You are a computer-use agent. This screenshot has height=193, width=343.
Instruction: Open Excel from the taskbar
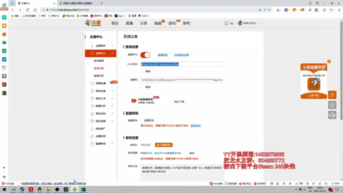pyautogui.click(x=83, y=189)
